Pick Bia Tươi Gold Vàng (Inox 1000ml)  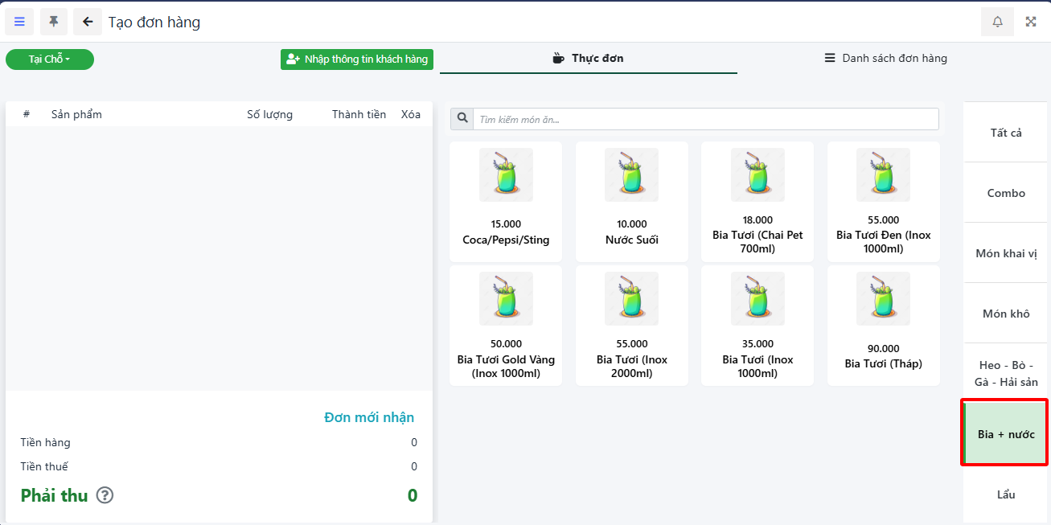click(506, 326)
